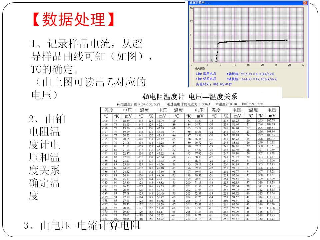Select the table cell 18.49
This screenshot has height=240, width=320.
(x=126, y=121)
